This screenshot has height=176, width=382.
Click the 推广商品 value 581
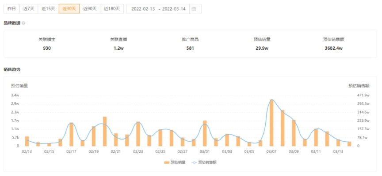coord(190,48)
